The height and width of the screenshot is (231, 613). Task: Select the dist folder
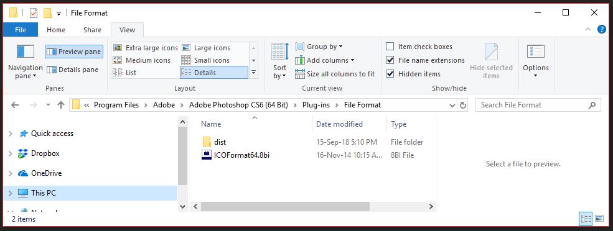coord(220,142)
